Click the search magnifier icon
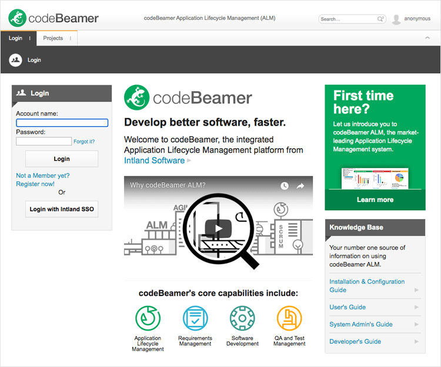This screenshot has width=441, height=367. pyautogui.click(x=380, y=19)
